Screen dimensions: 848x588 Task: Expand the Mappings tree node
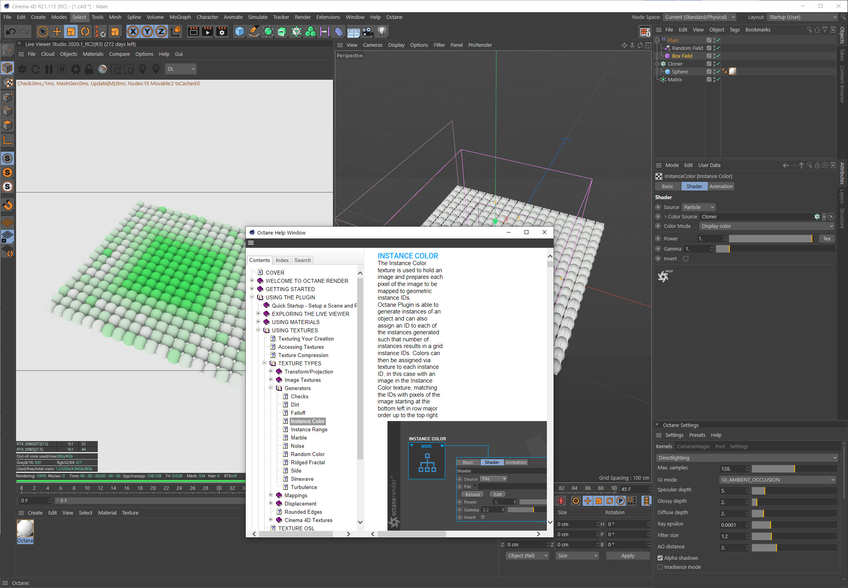click(270, 495)
